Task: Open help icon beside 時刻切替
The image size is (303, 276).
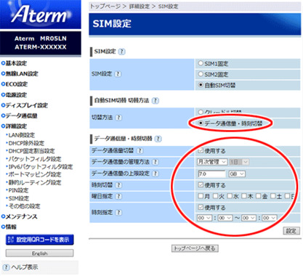Action: tap(118, 185)
